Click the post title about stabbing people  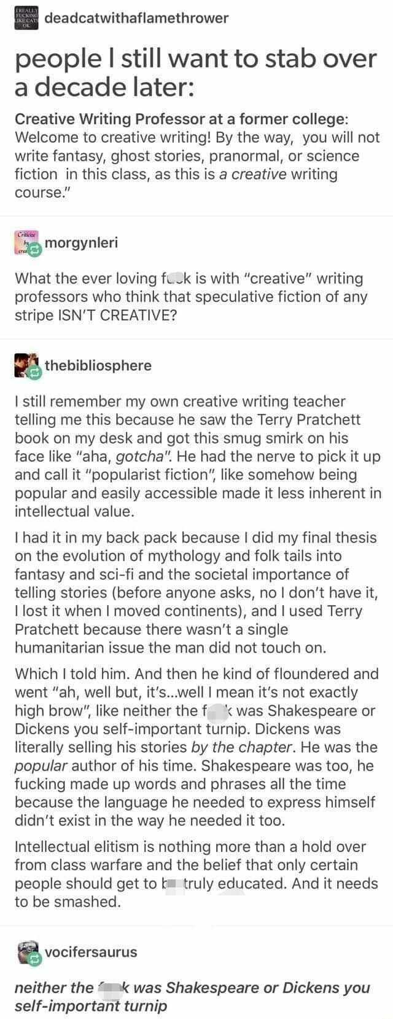point(196,73)
